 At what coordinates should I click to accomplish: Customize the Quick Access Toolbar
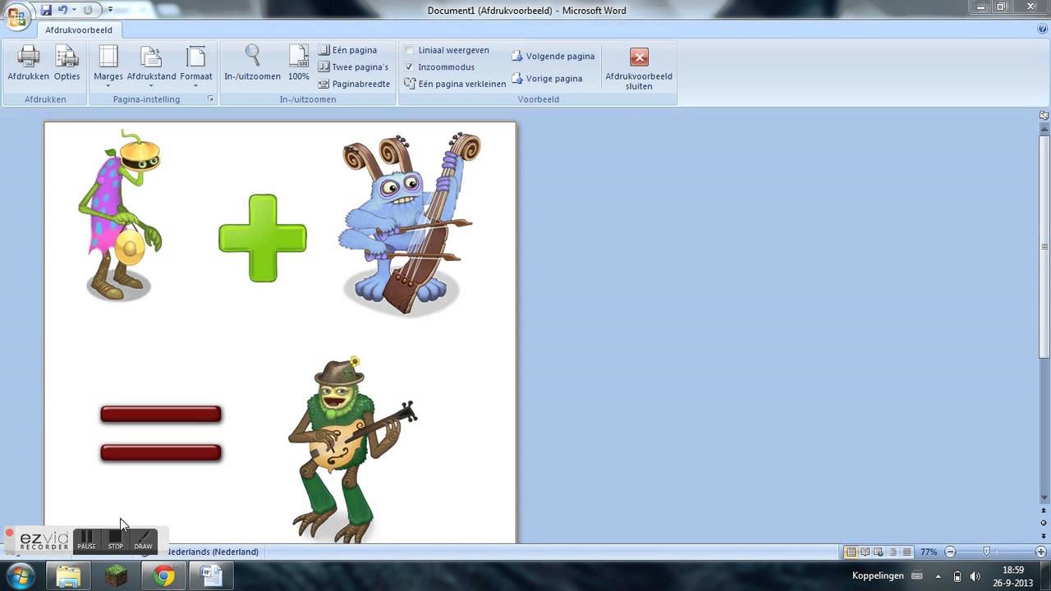pos(110,10)
